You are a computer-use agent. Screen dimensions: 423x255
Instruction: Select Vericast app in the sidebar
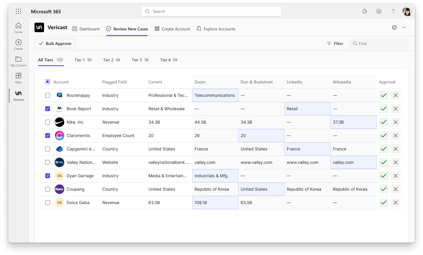(x=18, y=95)
